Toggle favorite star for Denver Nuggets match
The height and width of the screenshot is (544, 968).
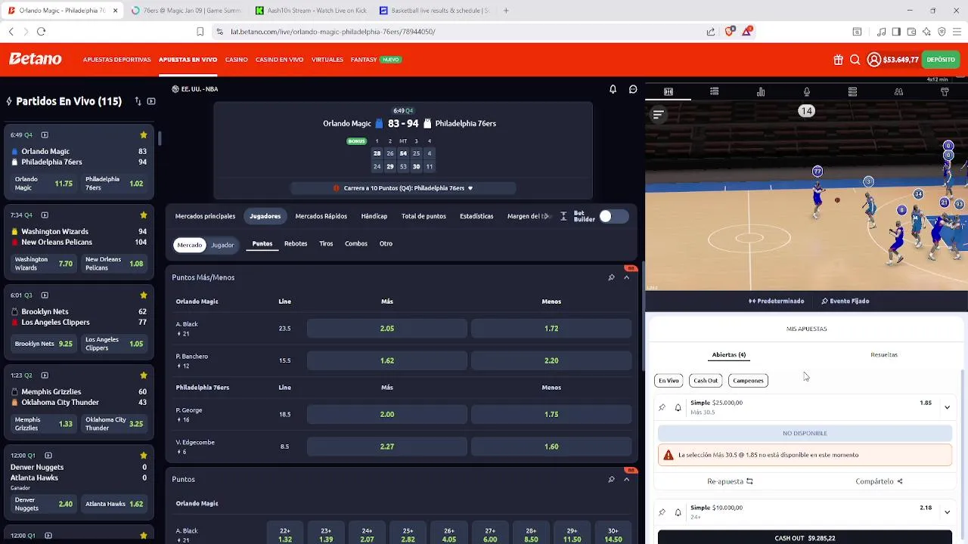tap(143, 456)
